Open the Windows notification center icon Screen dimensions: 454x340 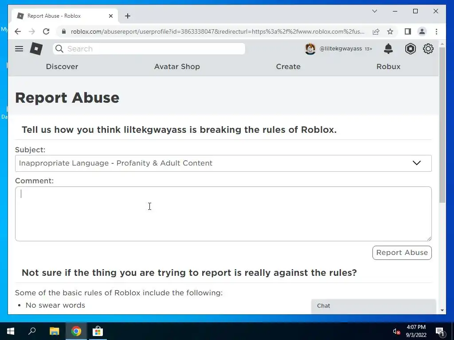440,332
